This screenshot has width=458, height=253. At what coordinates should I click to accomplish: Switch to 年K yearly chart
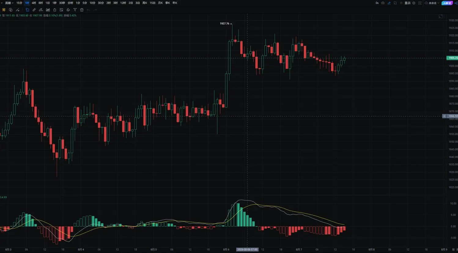tap(175, 3)
